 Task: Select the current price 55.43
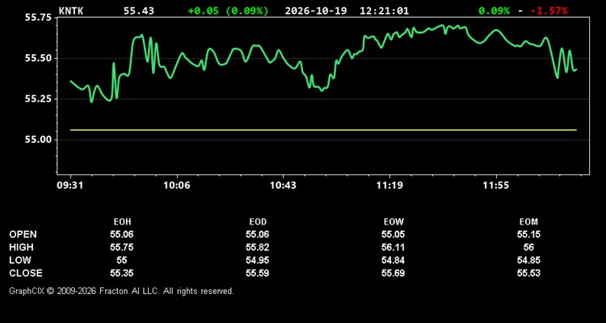click(x=139, y=10)
